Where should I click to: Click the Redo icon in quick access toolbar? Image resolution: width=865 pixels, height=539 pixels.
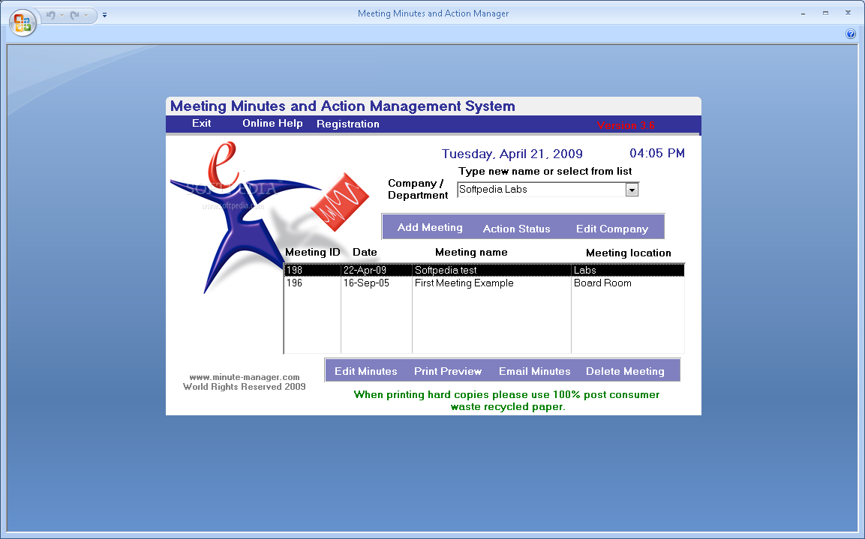click(x=74, y=15)
